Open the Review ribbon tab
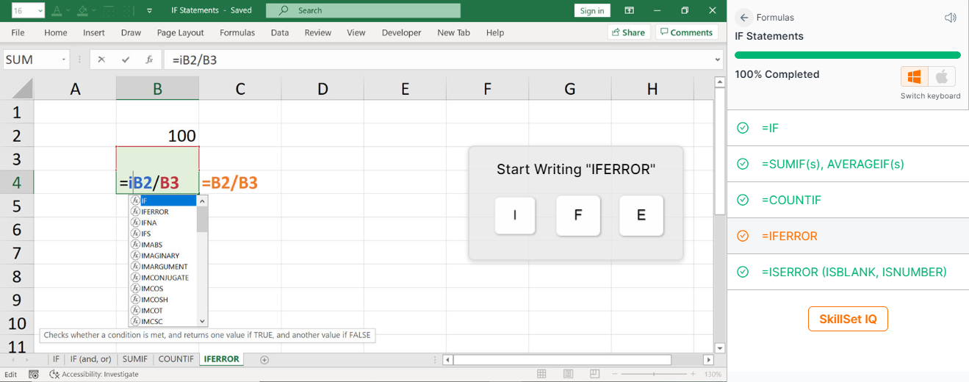 318,32
